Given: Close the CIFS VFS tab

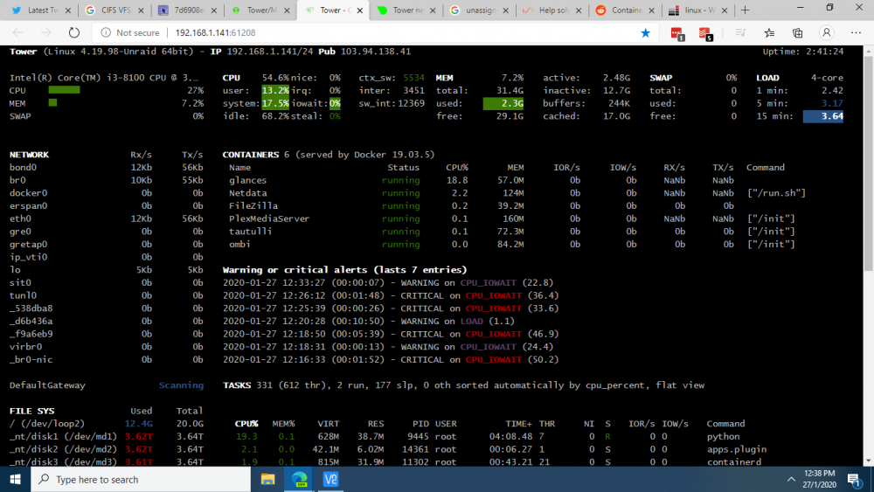Looking at the screenshot, I should coord(141,10).
